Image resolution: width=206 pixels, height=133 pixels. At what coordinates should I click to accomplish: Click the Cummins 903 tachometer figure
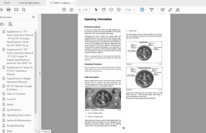(144, 52)
